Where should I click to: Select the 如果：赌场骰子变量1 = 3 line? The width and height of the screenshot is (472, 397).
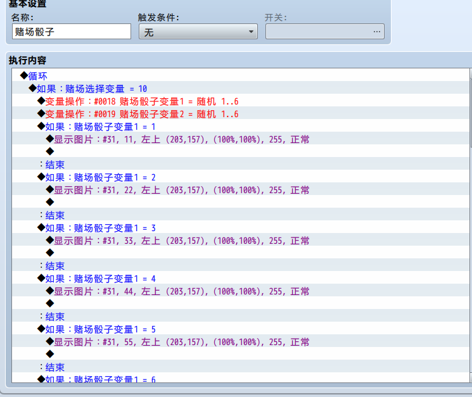(241, 228)
